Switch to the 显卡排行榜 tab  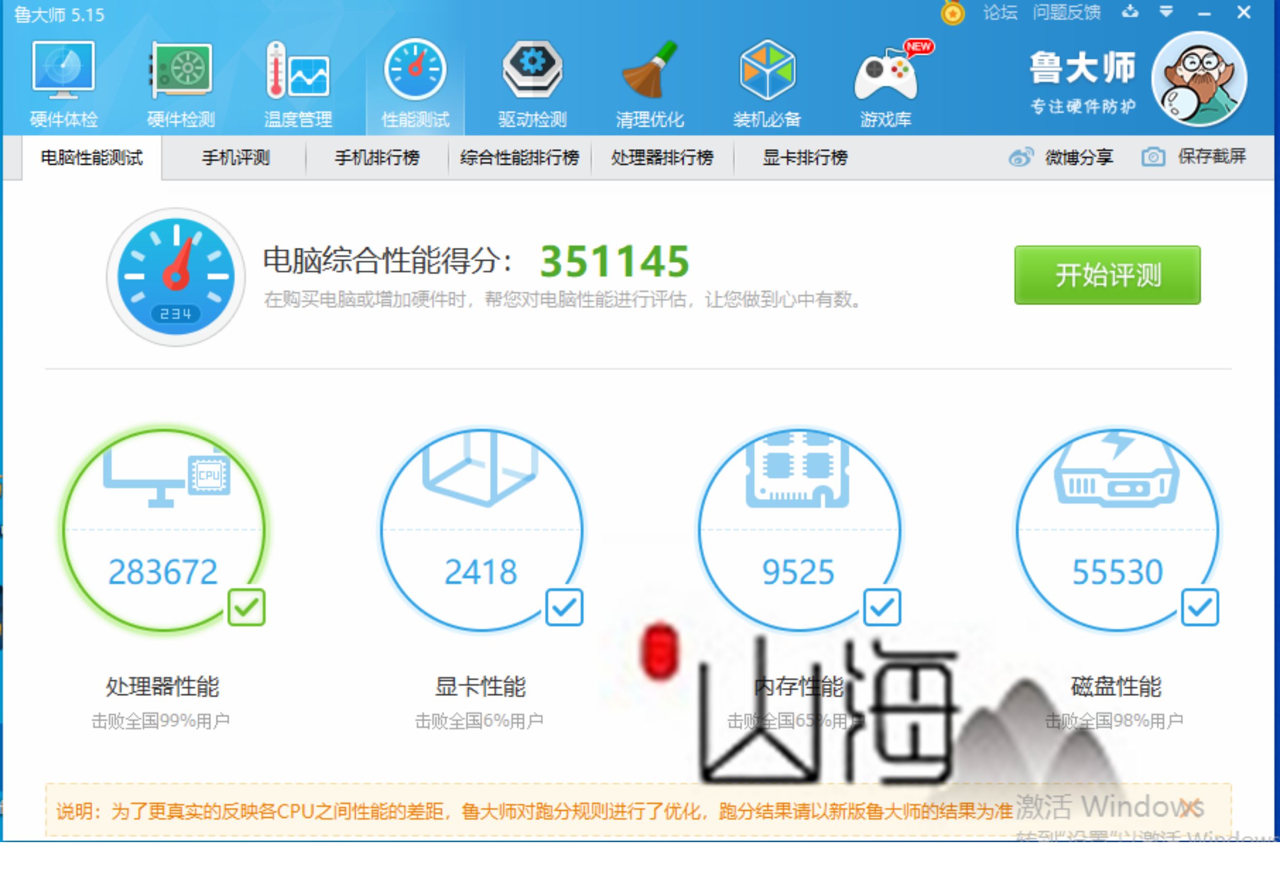click(805, 158)
